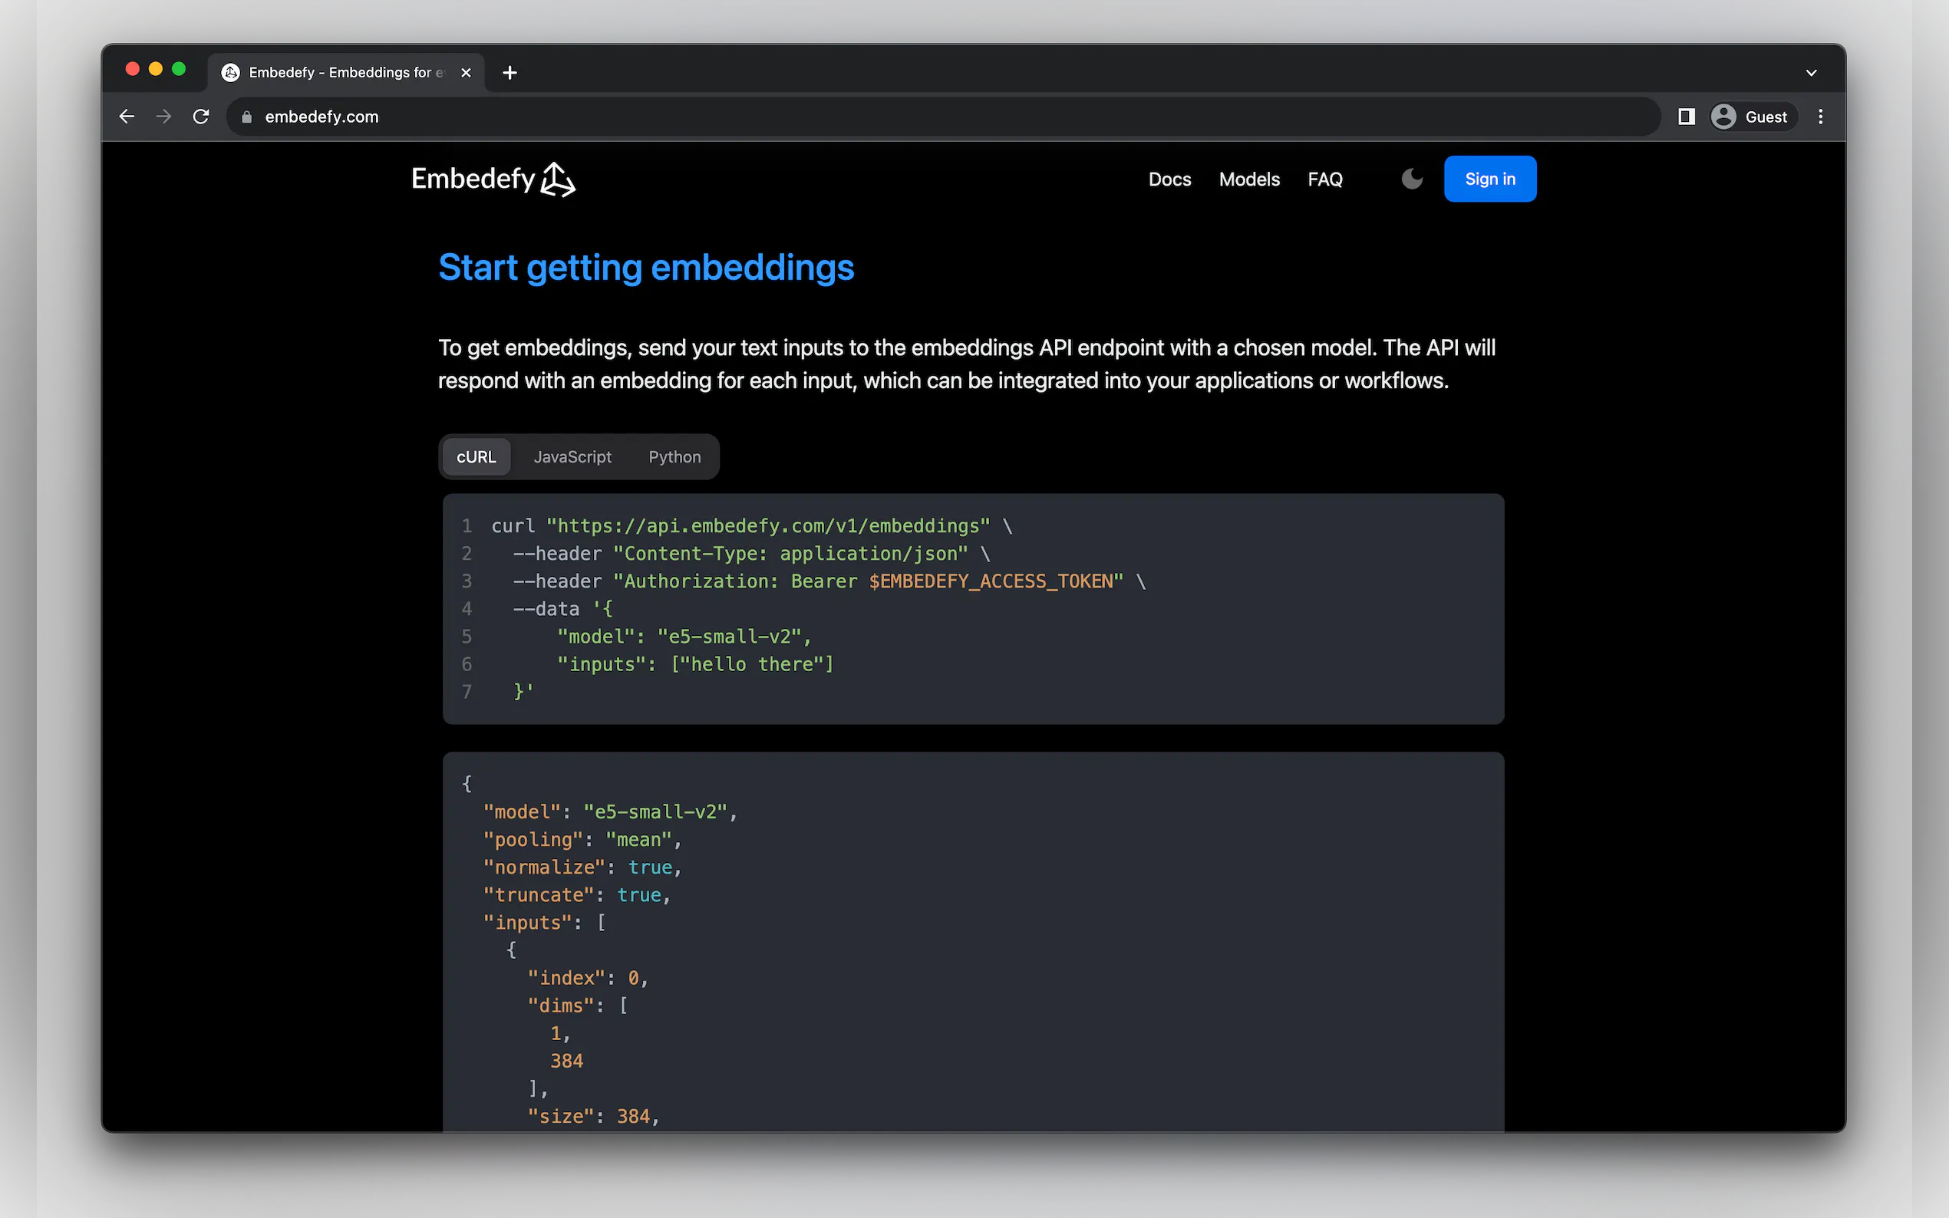
Task: Click the "hello there" input text
Action: point(752,664)
